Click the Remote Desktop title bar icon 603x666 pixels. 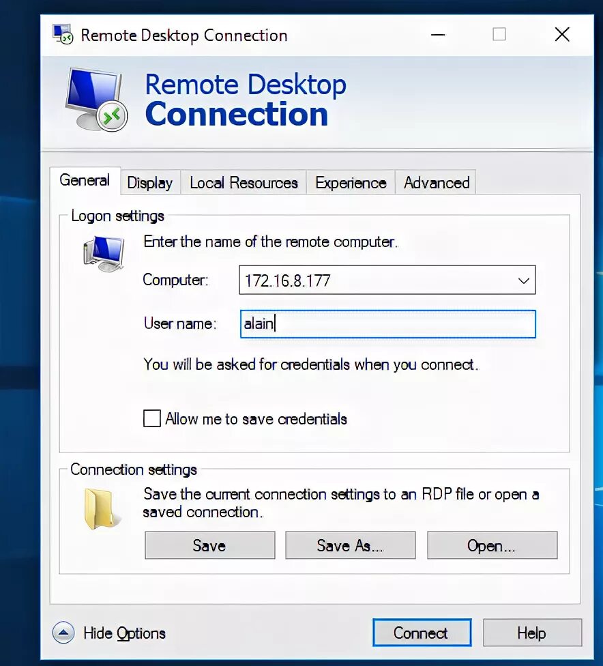pos(63,34)
